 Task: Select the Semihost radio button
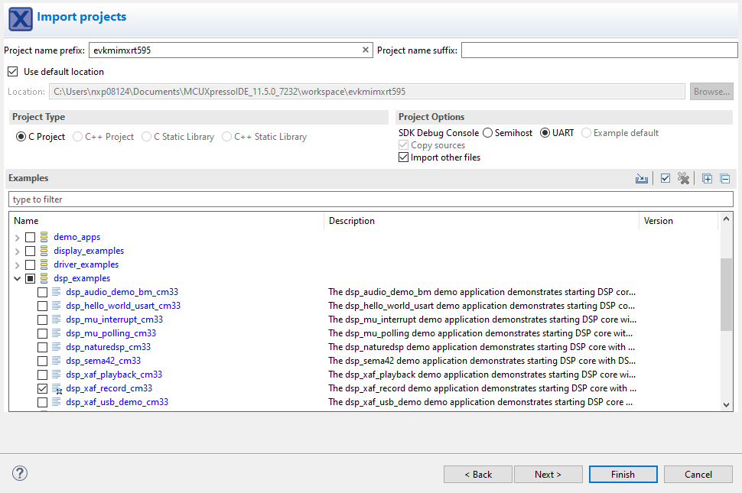(487, 133)
